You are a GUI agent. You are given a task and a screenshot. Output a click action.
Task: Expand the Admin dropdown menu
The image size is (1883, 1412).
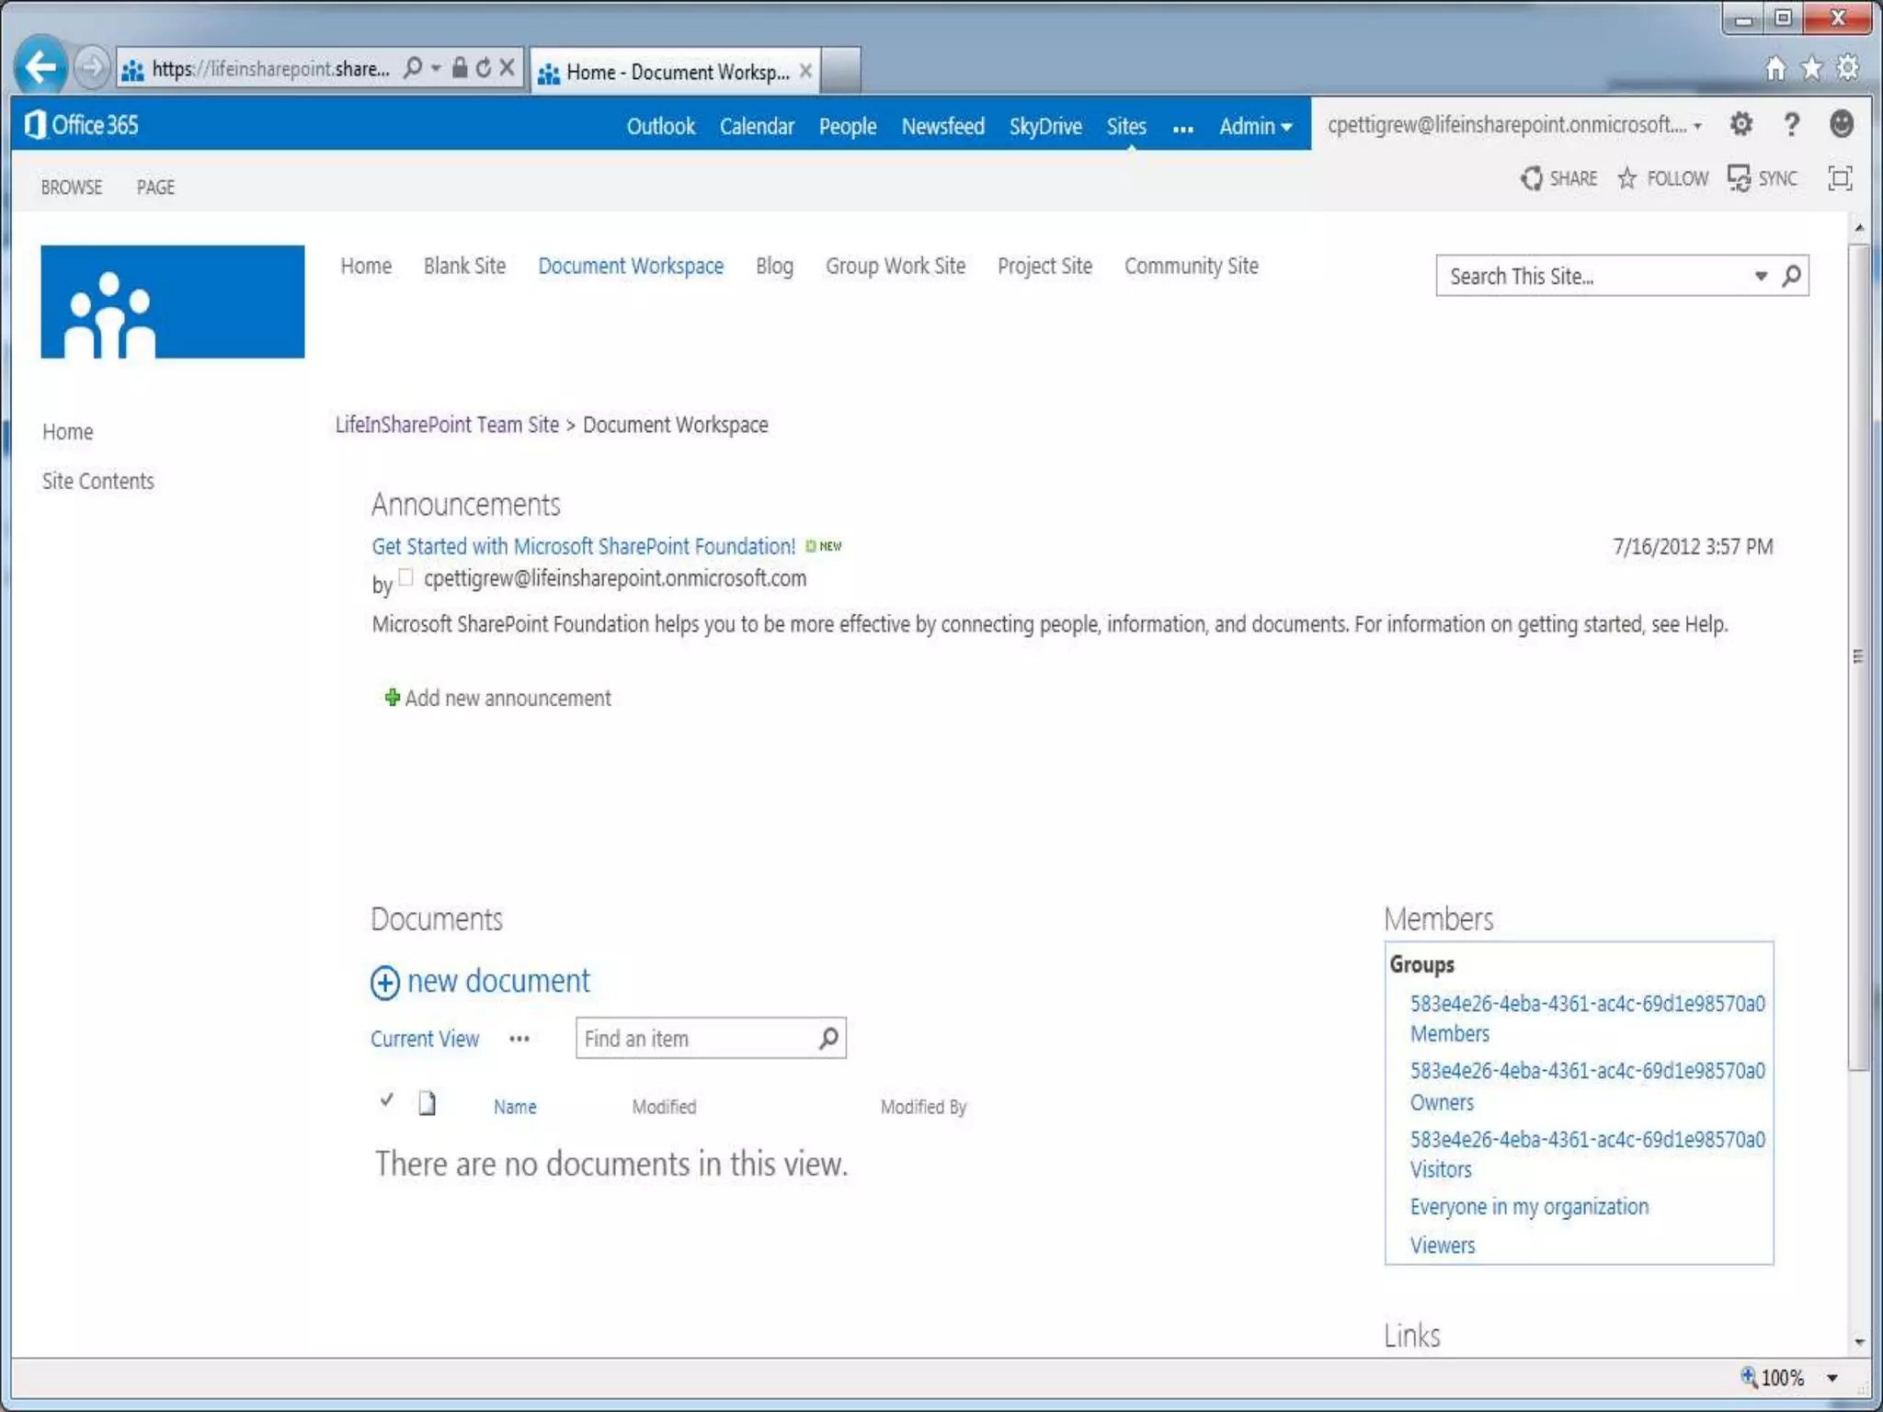1255,126
